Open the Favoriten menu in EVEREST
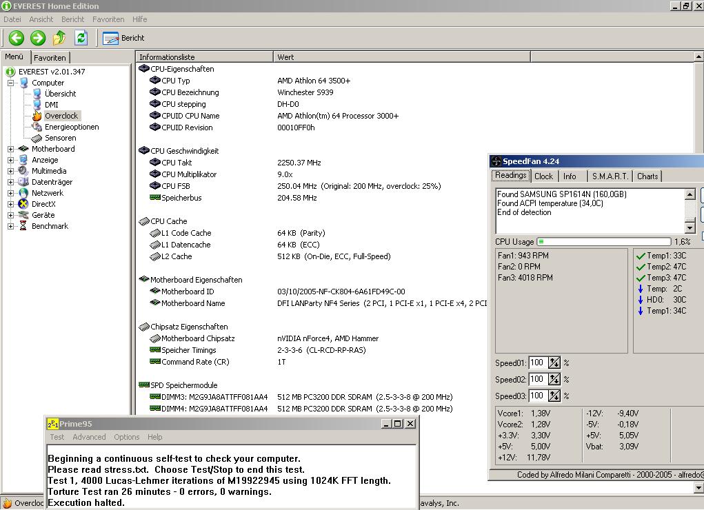Image resolution: width=704 pixels, height=510 pixels. (108, 19)
